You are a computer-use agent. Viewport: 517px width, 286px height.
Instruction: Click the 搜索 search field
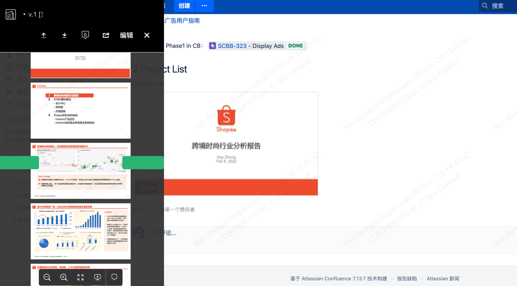[498, 6]
